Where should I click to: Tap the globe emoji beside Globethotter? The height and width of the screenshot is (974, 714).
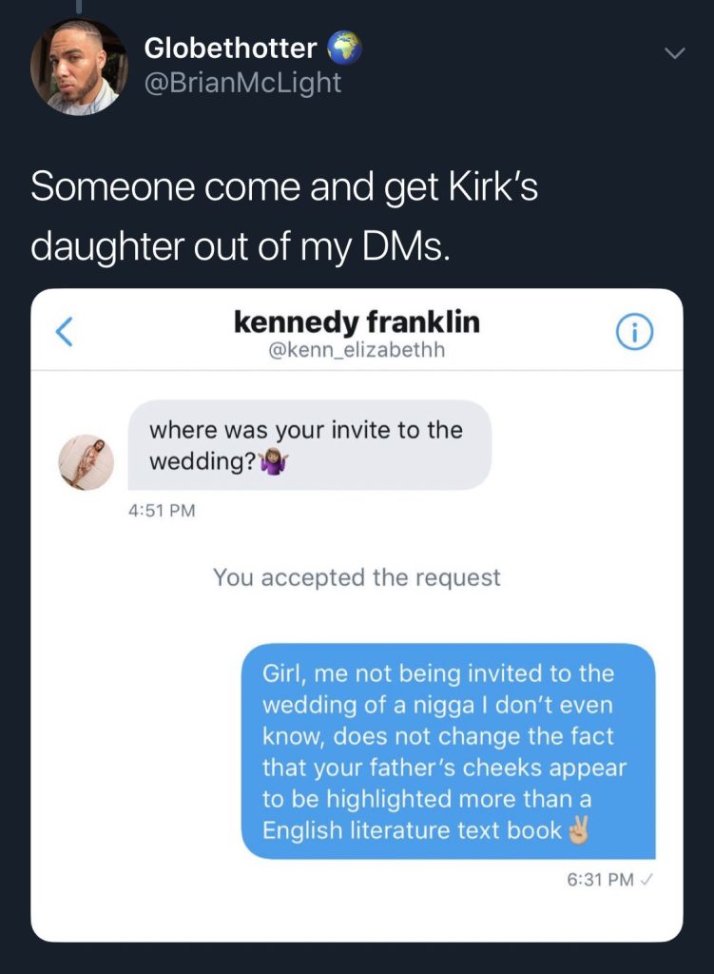[344, 49]
